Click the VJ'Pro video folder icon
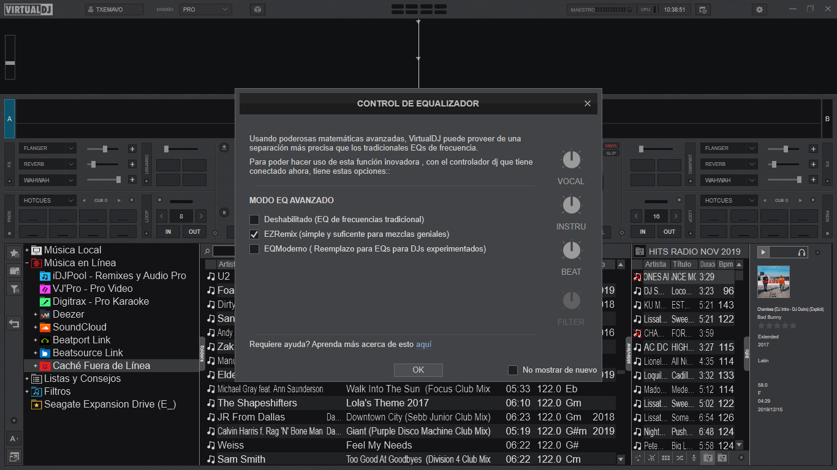This screenshot has width=837, height=470. [x=45, y=289]
